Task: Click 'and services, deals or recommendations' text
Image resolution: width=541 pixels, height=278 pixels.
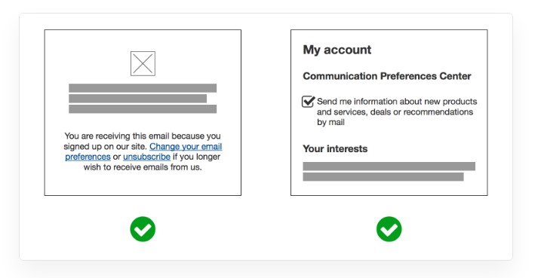Action: 395,112
